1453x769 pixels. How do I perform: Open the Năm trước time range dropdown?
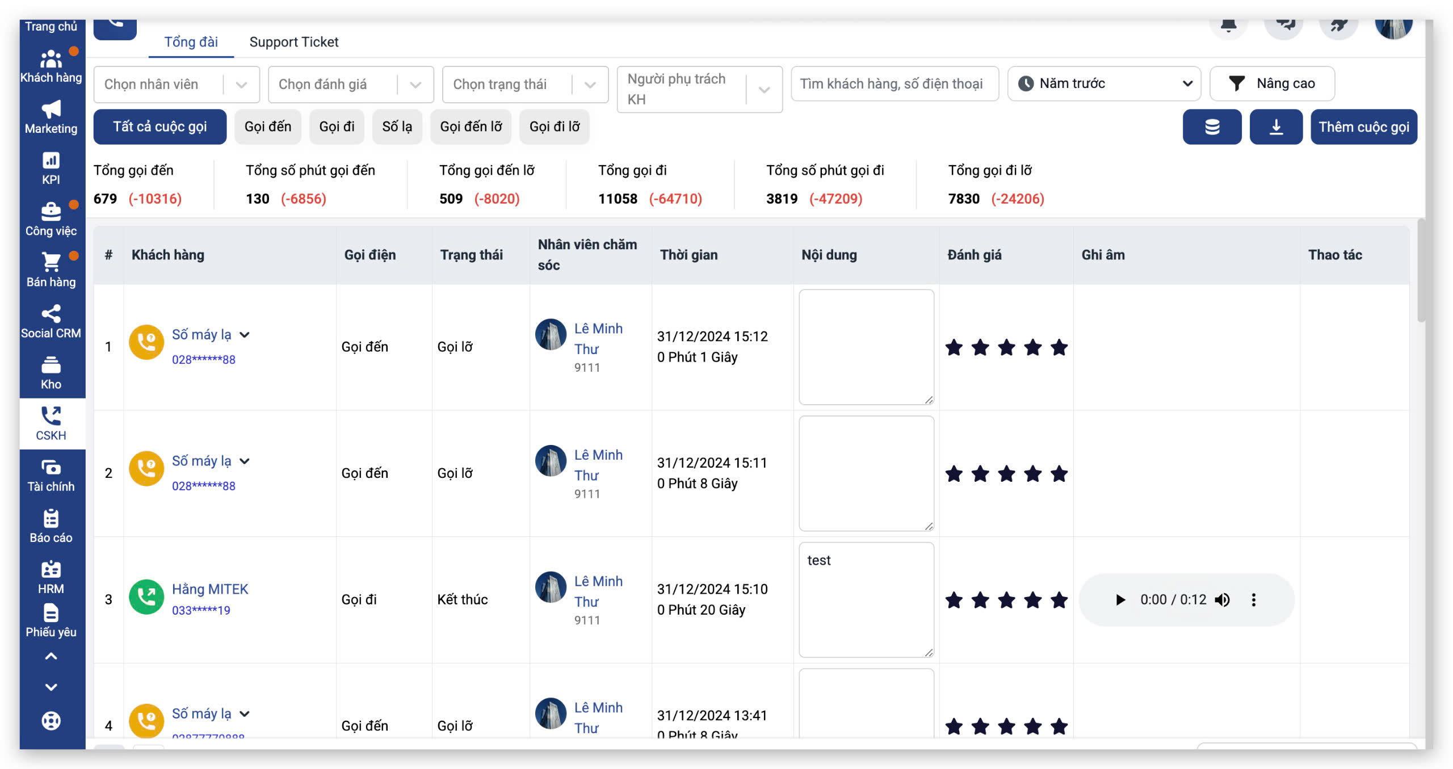click(1104, 84)
